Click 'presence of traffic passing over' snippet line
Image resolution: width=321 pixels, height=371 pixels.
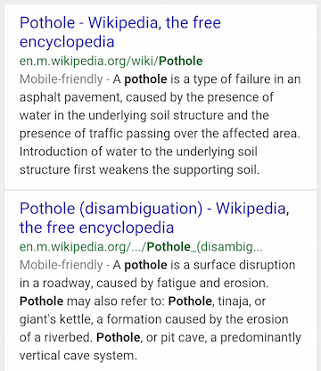160,134
